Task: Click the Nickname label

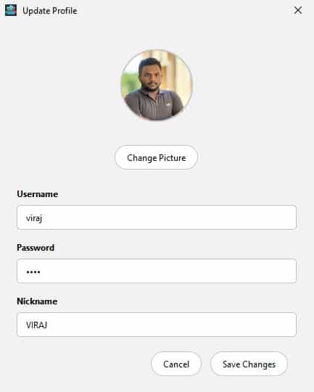Action: tap(37, 301)
